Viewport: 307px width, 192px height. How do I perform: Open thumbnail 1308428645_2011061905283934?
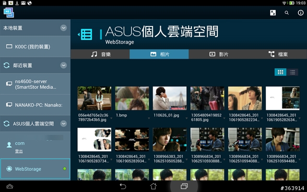tap(132, 140)
